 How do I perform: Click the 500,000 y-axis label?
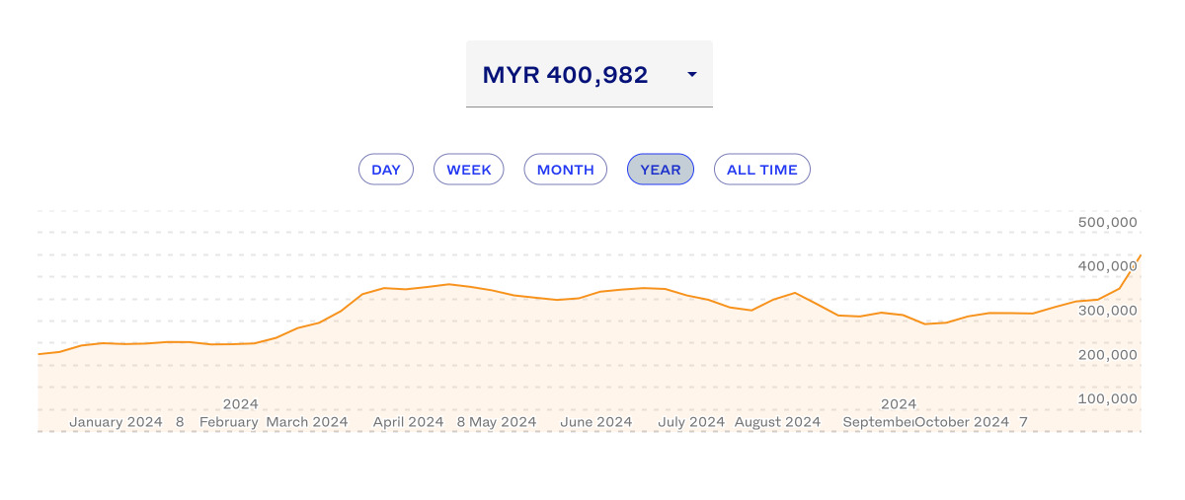pos(1107,223)
